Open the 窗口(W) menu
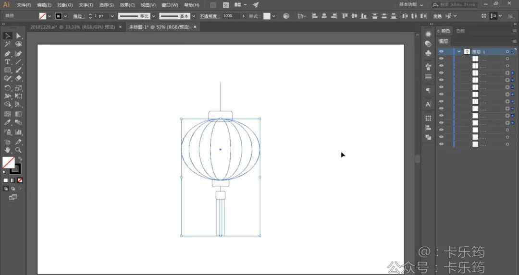This screenshot has height=275, width=519. [170, 5]
